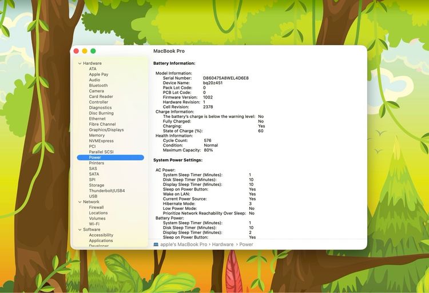Select Firewall under Network
Image resolution: width=429 pixels, height=293 pixels.
[96, 207]
